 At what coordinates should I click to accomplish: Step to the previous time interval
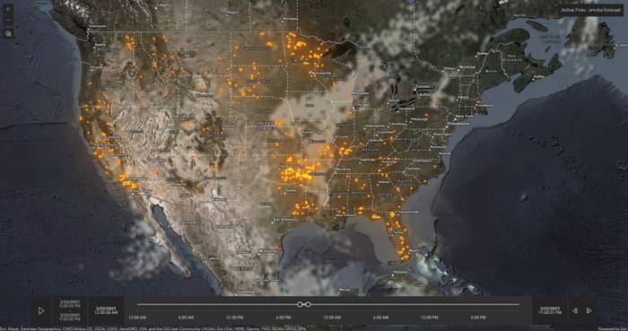pos(575,310)
